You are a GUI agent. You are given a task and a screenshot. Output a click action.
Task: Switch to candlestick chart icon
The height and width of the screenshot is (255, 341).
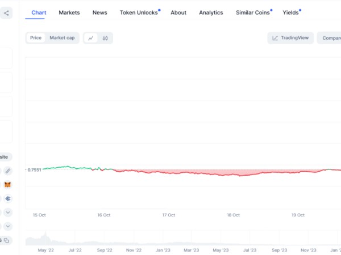pos(105,38)
